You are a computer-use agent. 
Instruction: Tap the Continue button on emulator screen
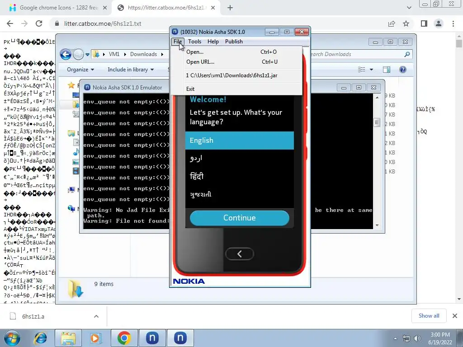coord(240,218)
